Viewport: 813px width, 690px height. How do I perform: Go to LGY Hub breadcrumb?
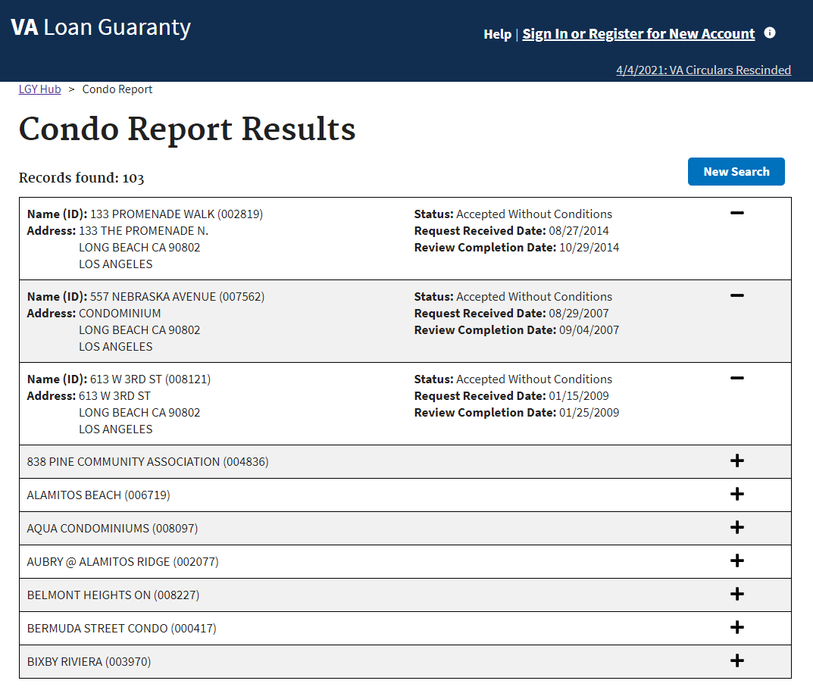click(39, 89)
